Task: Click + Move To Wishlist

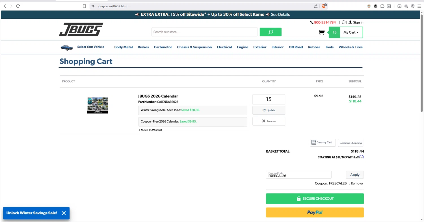Action: pos(150,130)
